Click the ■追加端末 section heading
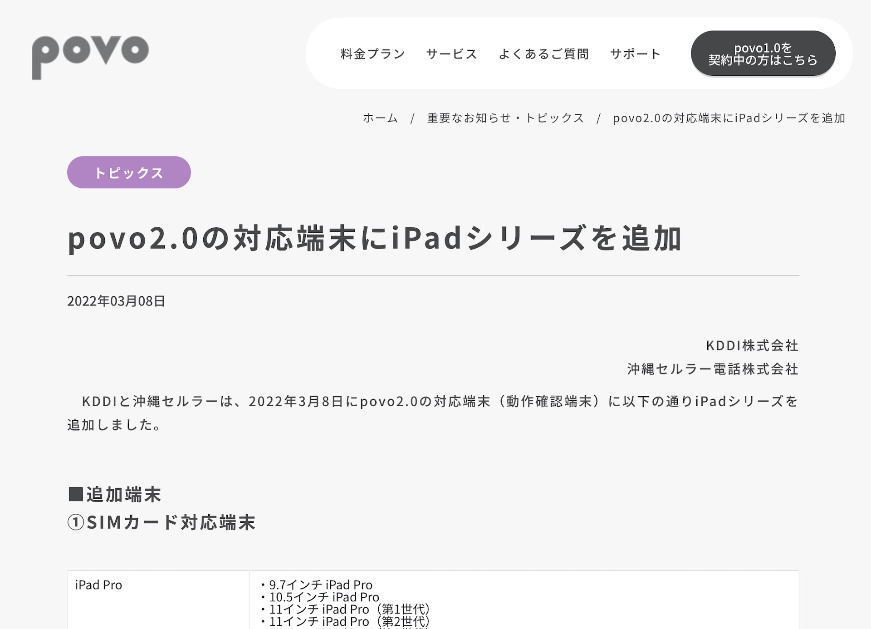 tap(115, 494)
